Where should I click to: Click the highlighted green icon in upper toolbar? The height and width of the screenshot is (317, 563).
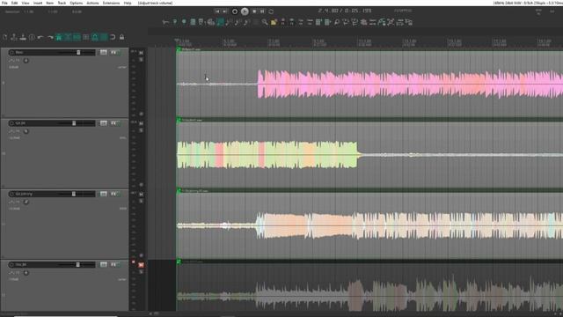[220, 22]
